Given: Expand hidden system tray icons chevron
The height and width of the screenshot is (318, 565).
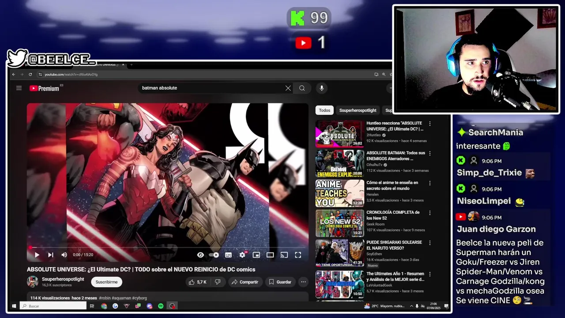Looking at the screenshot, I should [x=411, y=306].
